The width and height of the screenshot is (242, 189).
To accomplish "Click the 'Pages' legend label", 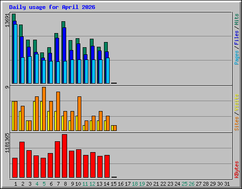I will [x=237, y=58].
